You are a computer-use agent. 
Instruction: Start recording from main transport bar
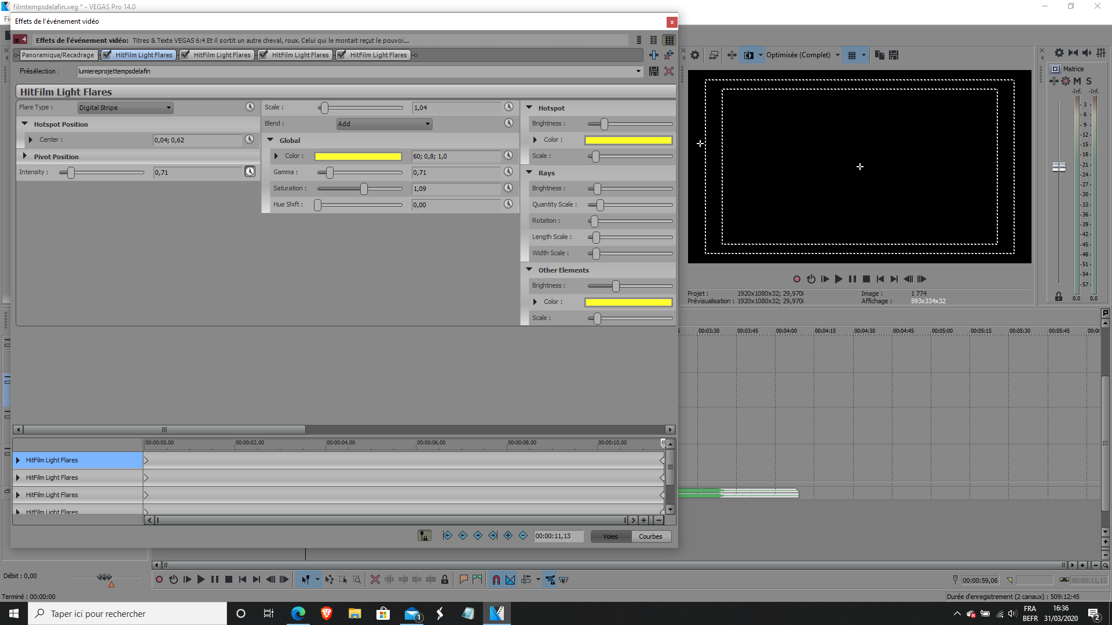(159, 579)
